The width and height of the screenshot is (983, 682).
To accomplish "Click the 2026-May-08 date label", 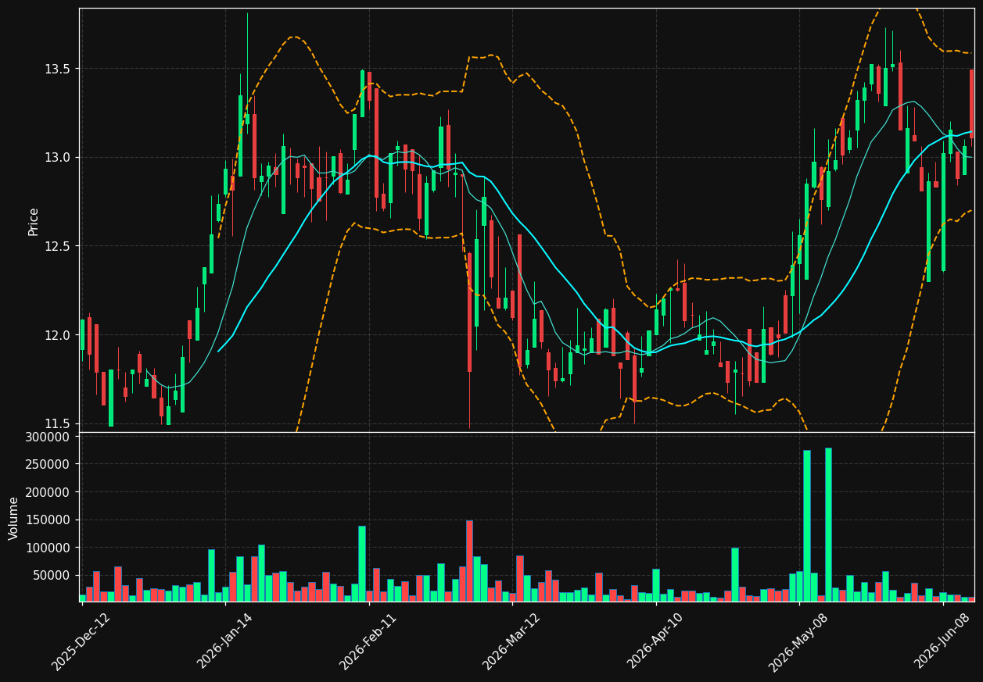I will (x=798, y=642).
